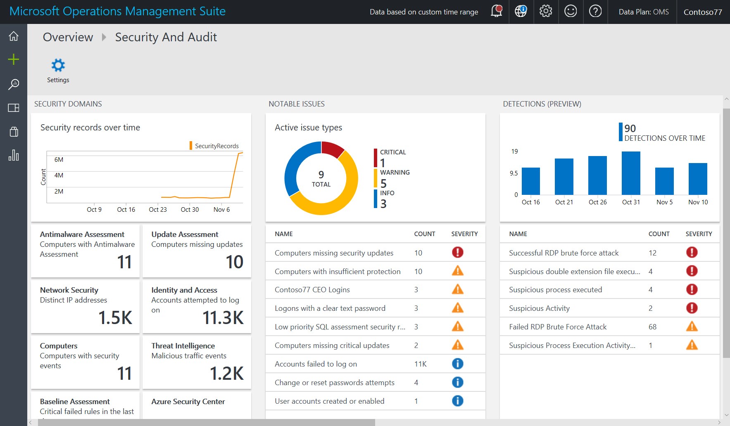The height and width of the screenshot is (426, 730).
Task: Click Microsoft Operations Management Suite title
Action: (118, 11)
